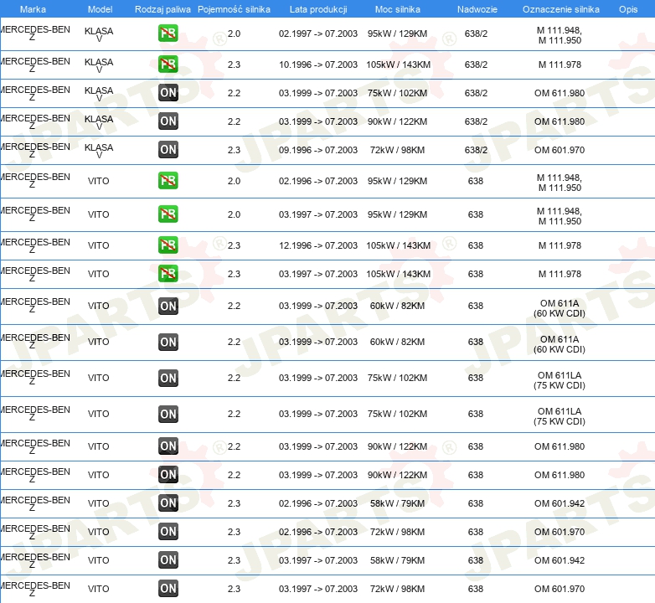Viewport: 655px width, 603px height.
Task: Select the PB icon in the VITO 03.1997 95kW row
Action: (168, 214)
